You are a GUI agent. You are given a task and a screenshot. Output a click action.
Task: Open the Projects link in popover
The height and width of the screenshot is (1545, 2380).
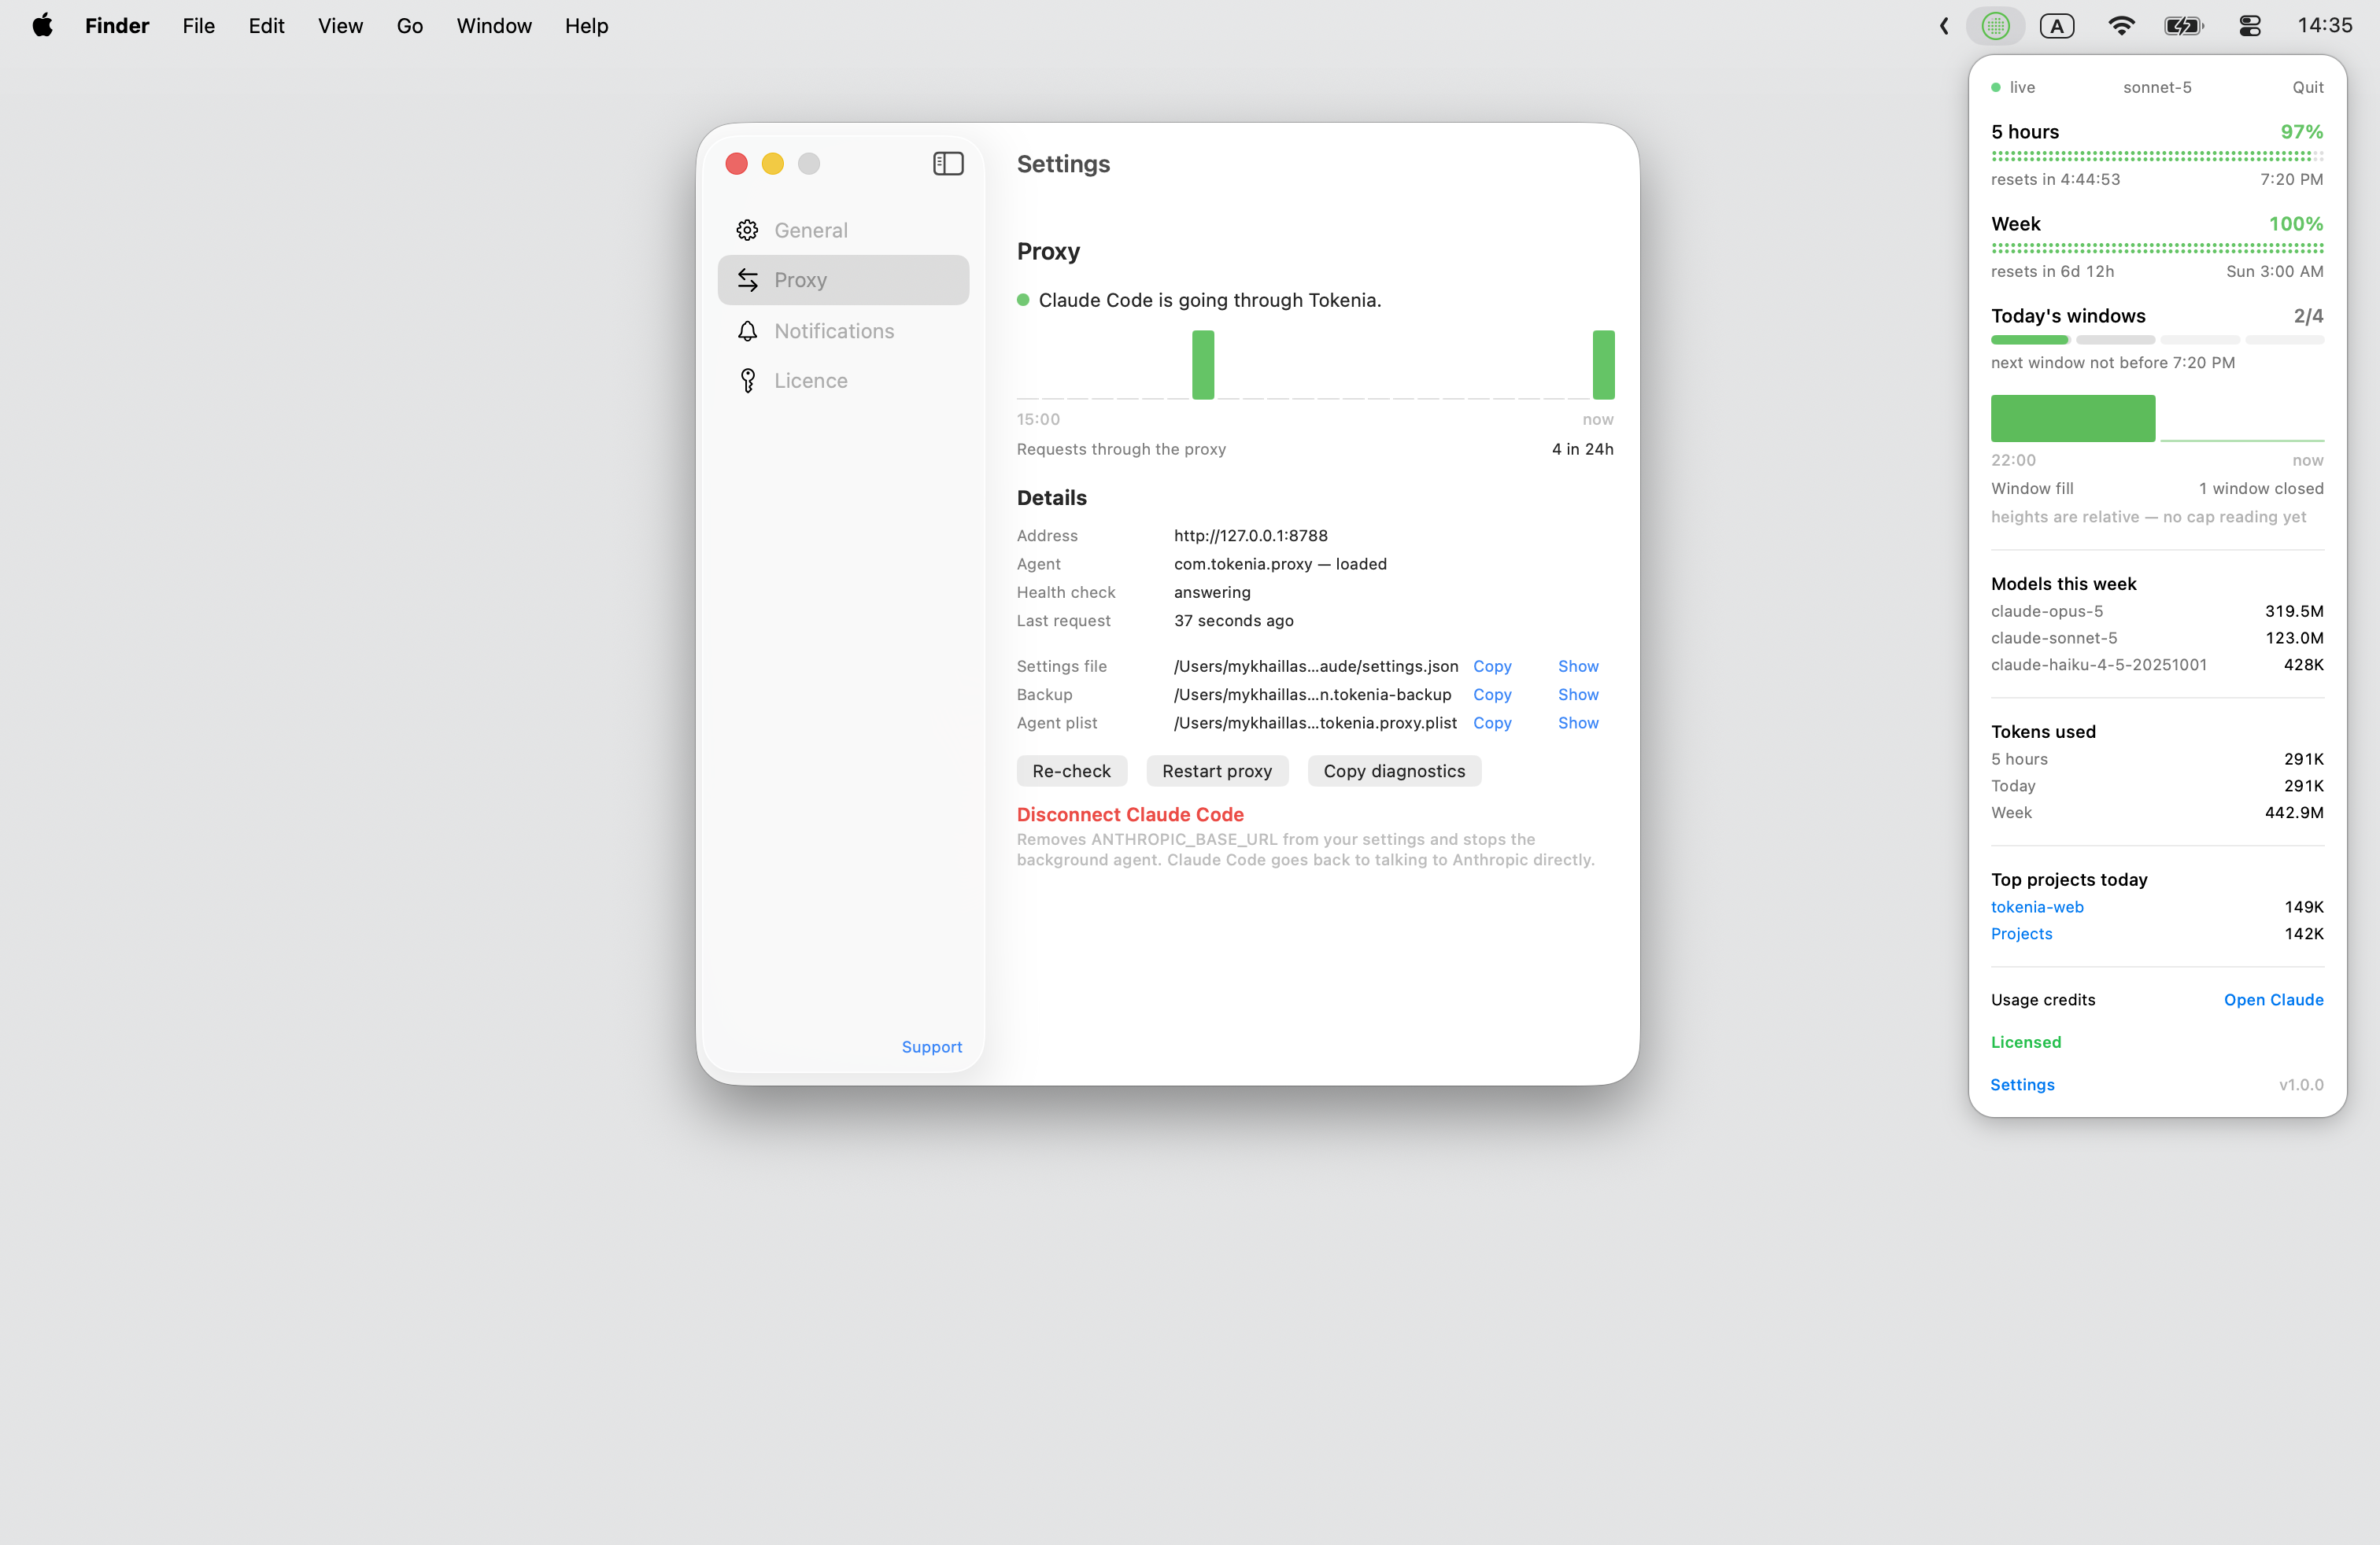coord(2021,934)
